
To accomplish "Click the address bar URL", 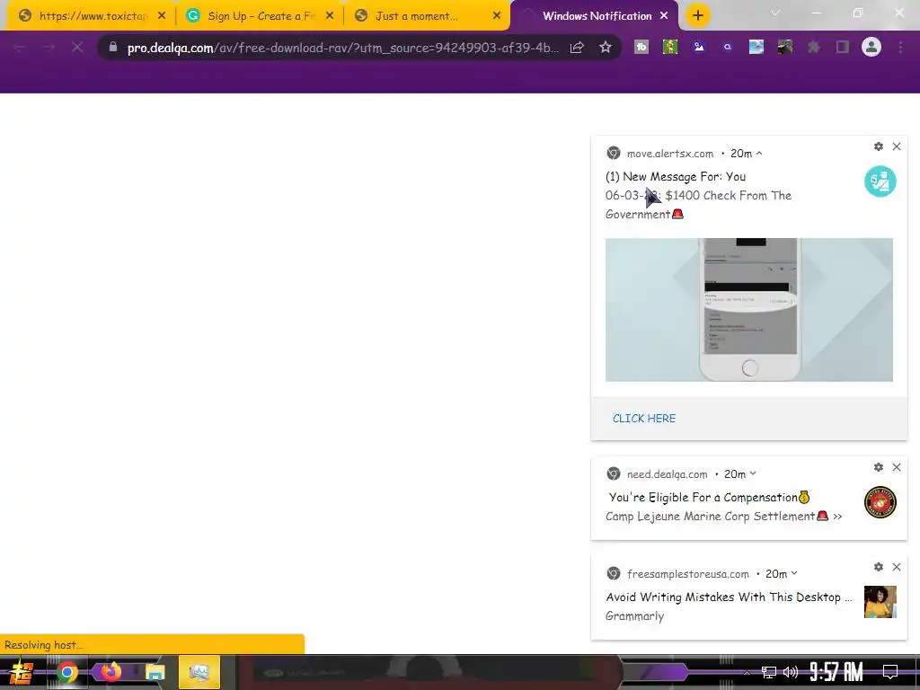I will pos(342,48).
